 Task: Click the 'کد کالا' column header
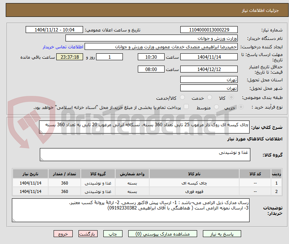click(x=255, y=174)
